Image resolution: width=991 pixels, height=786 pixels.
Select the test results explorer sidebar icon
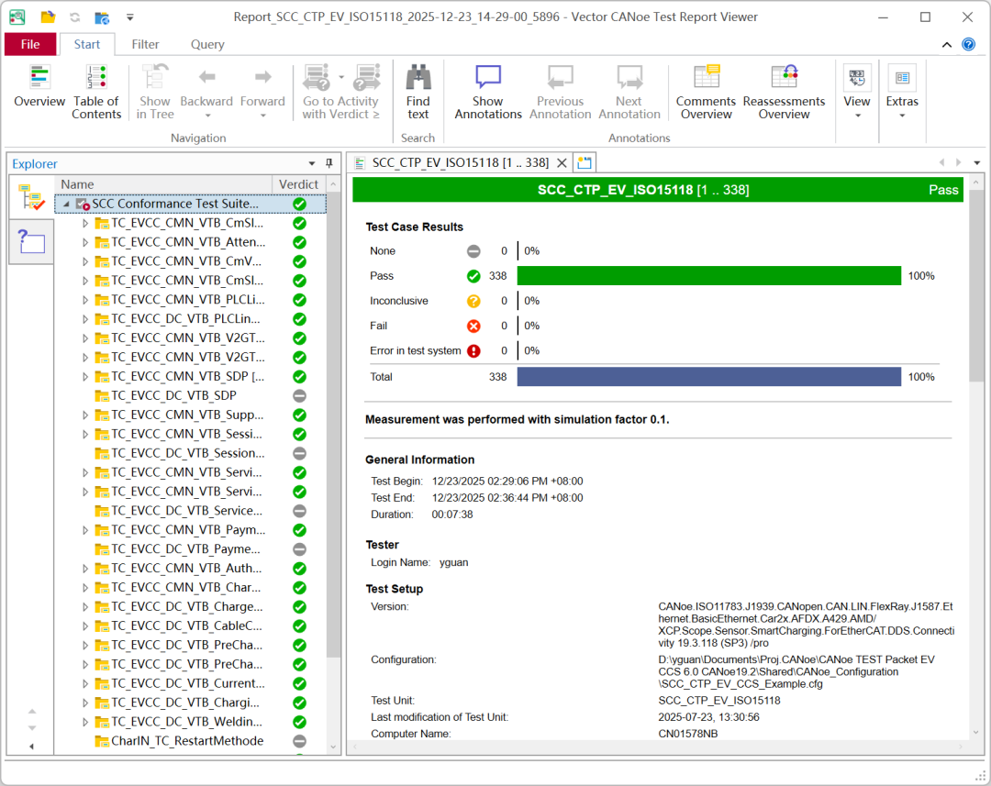[x=31, y=197]
